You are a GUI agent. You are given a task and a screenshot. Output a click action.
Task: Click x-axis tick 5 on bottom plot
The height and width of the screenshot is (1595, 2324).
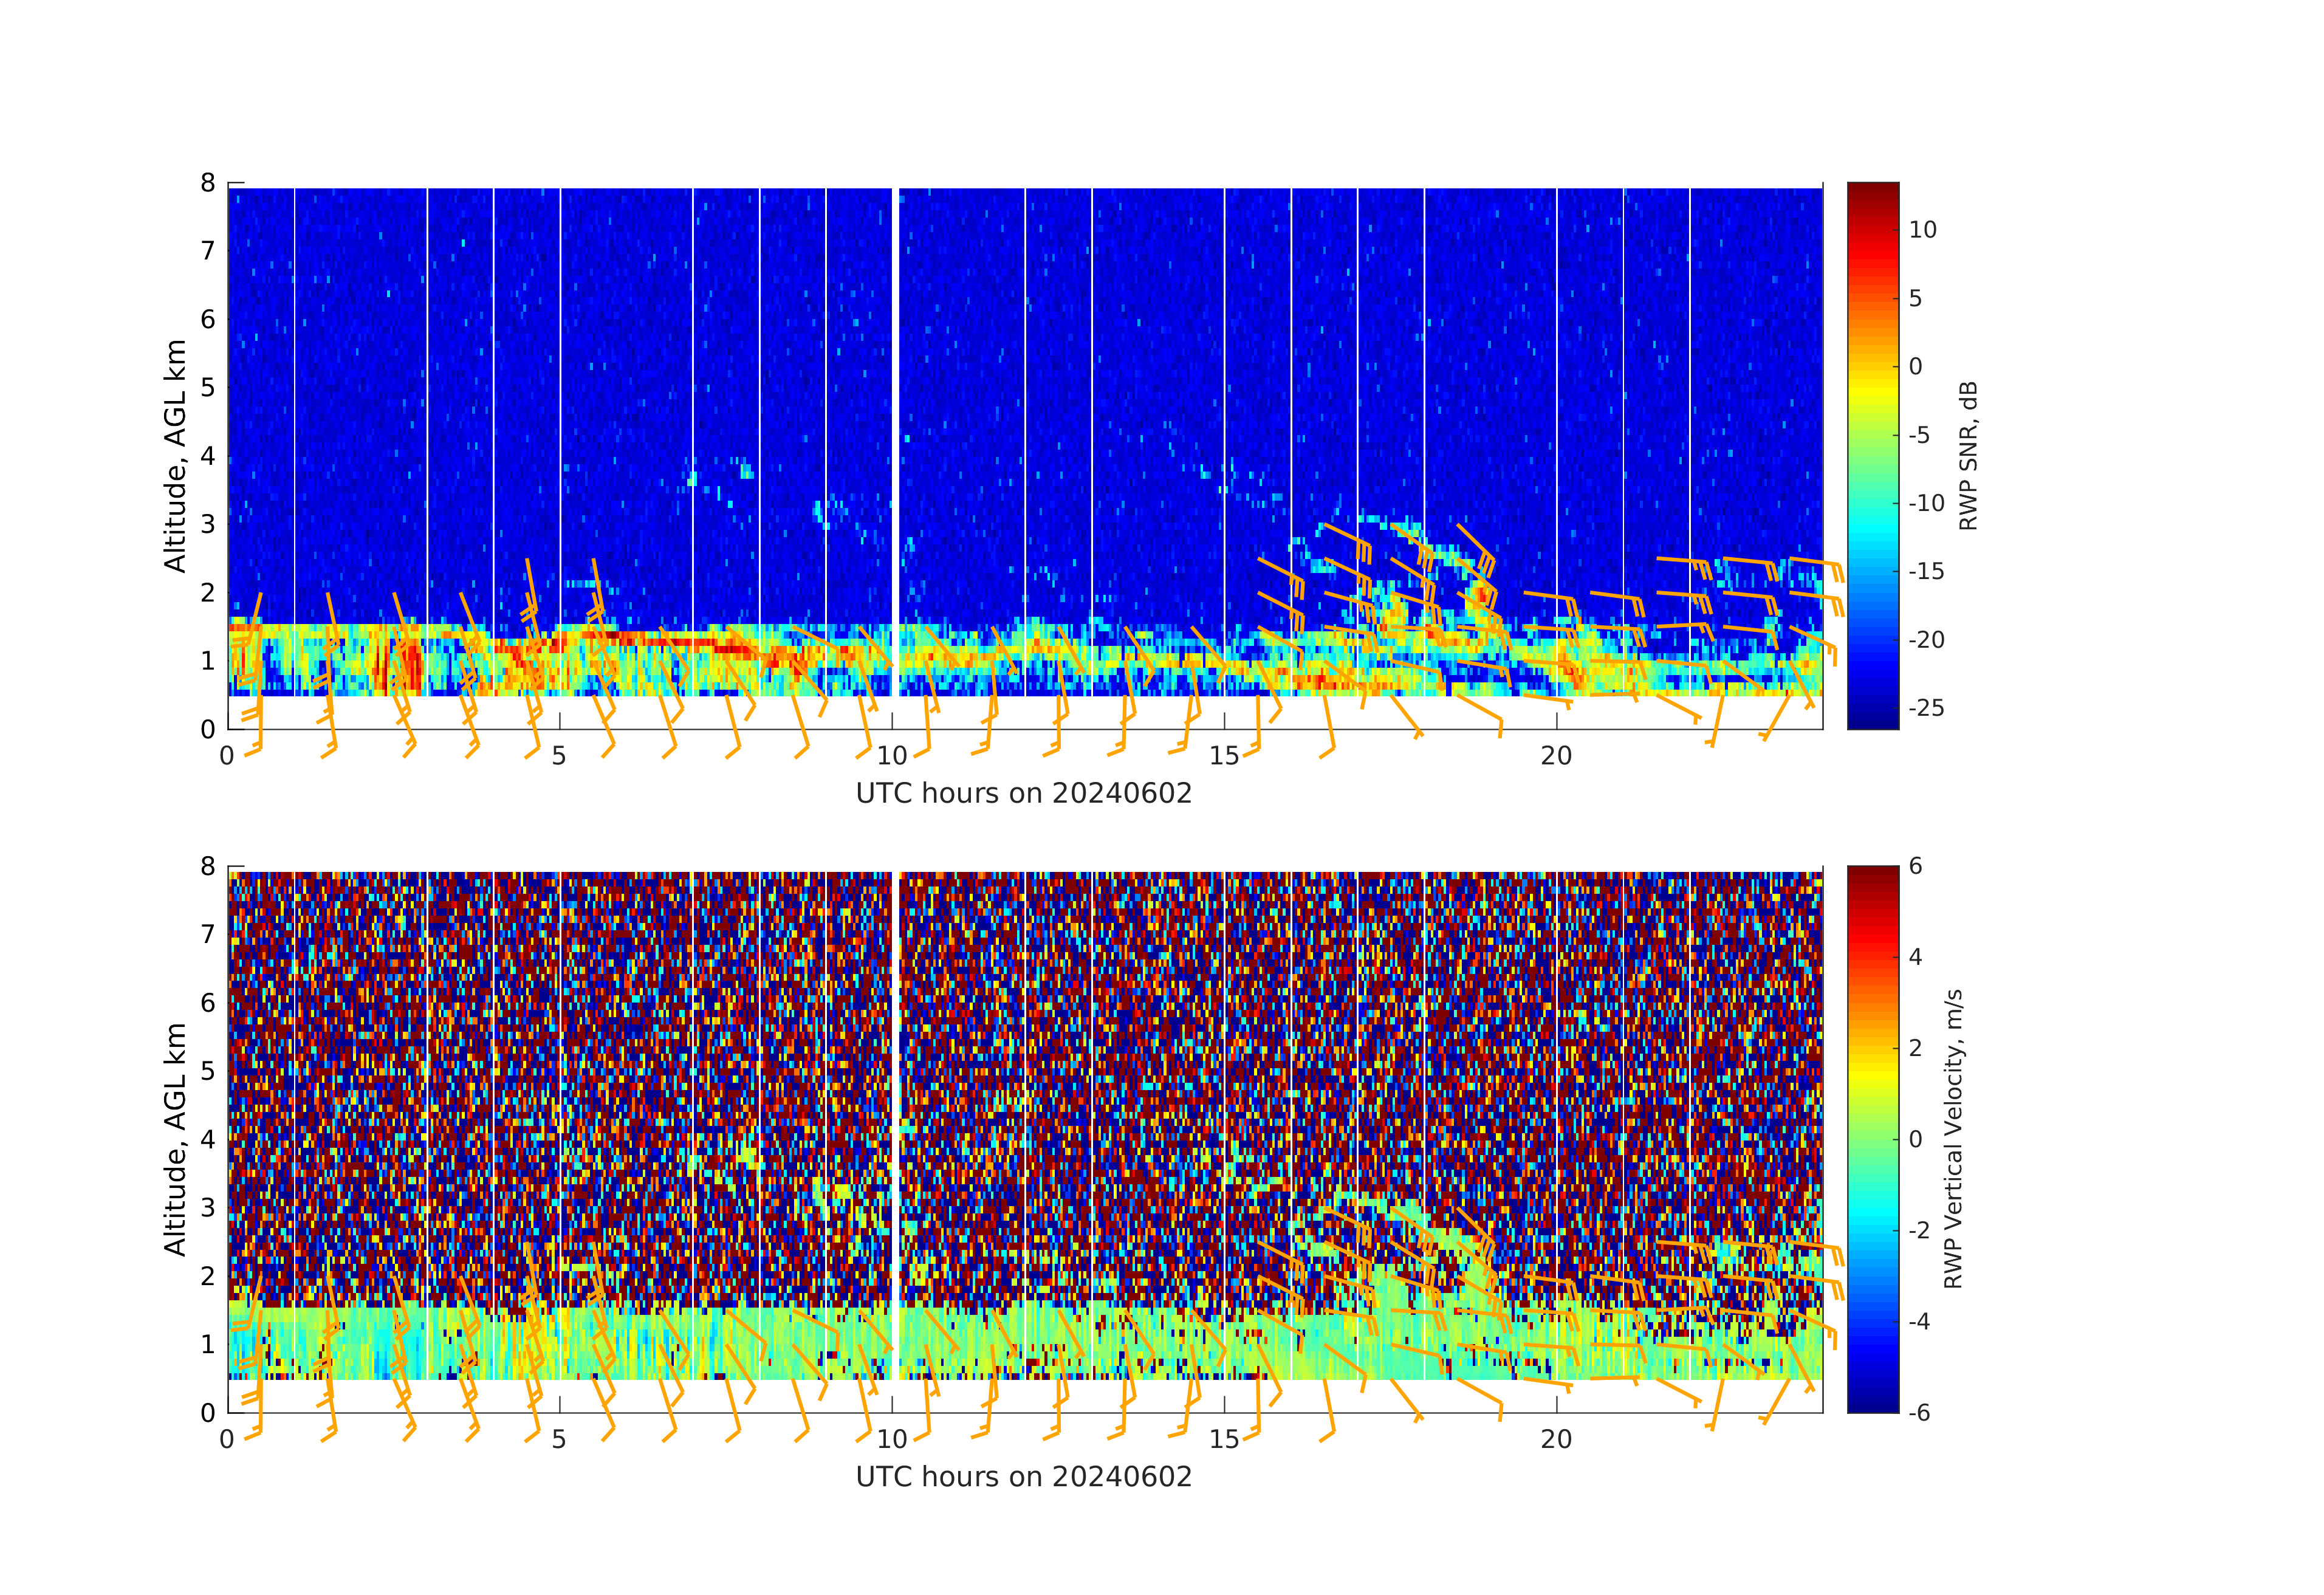[559, 1439]
